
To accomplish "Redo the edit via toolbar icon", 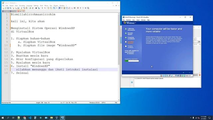I will coord(33,8).
